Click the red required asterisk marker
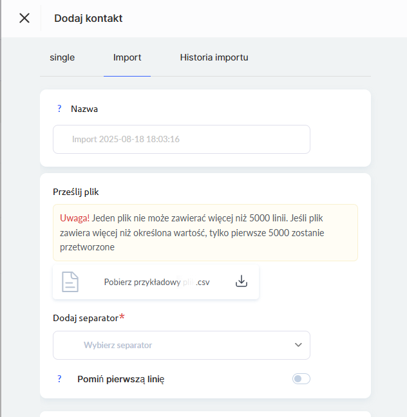Viewport: 407px width, 417px height. coord(120,317)
